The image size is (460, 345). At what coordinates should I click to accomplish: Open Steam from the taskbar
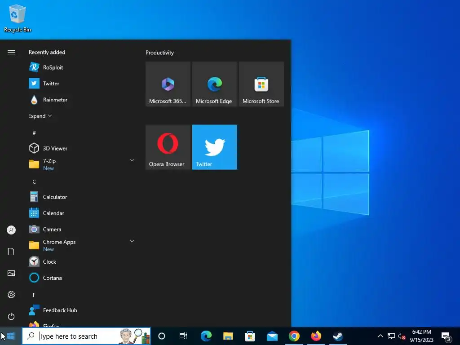[338, 336]
